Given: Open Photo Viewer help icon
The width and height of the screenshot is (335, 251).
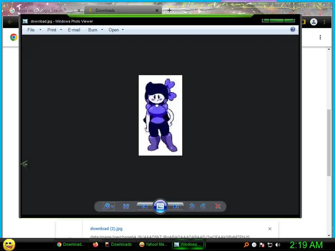Looking at the screenshot, I should (x=293, y=29).
